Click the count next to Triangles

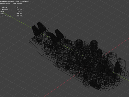pyautogui.click(x=19, y=16)
